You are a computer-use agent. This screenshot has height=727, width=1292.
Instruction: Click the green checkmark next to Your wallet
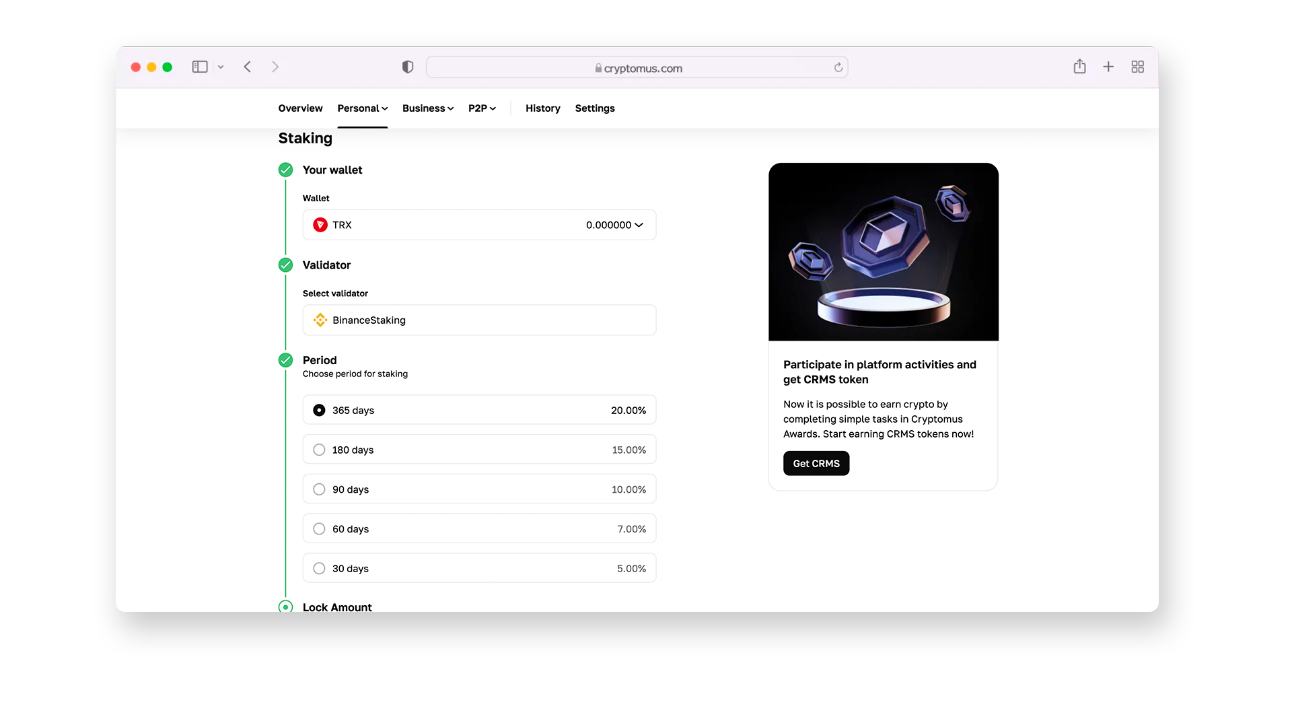[x=286, y=170]
